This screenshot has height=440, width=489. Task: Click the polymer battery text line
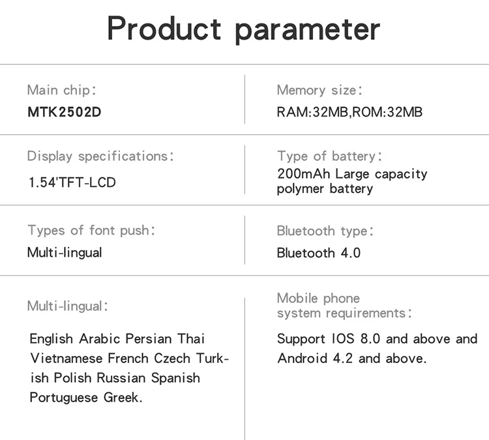coord(325,189)
